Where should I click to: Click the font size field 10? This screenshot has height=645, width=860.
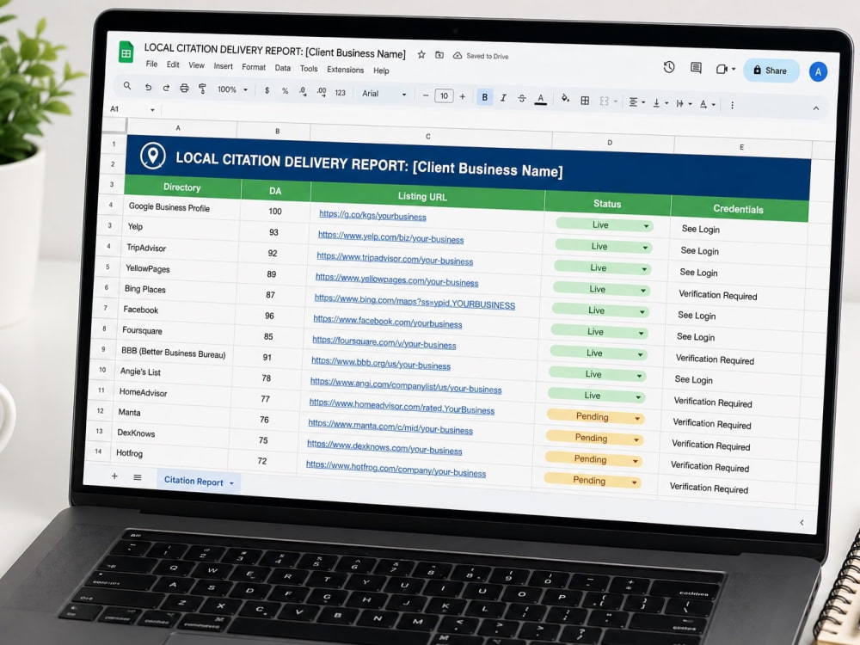(444, 96)
